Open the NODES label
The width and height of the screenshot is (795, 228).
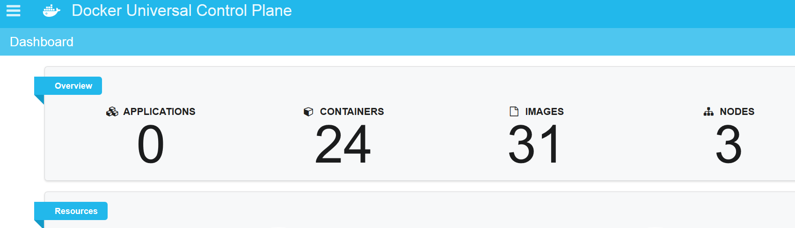tap(737, 112)
